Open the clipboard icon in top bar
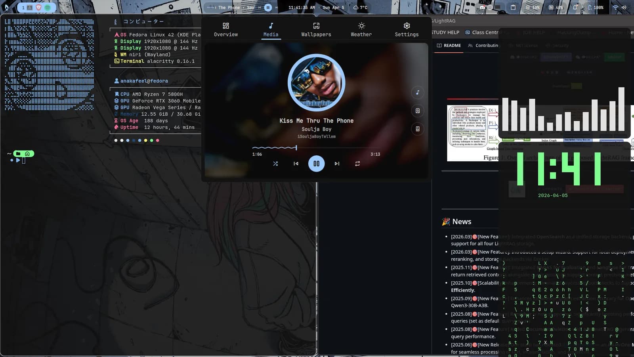Screen dimensions: 634x357 point(513,7)
